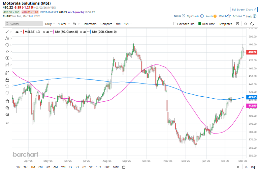
Task: Remove the MA 50 indicator with X
Action: 81,32
